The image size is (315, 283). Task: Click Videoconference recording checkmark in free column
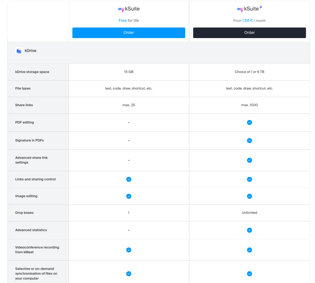tap(129, 250)
